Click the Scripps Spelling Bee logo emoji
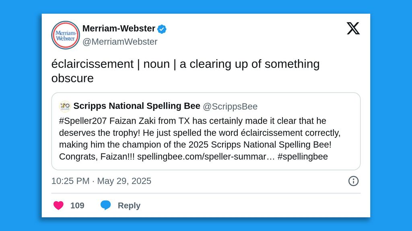Image resolution: width=412 pixels, height=231 pixels. (65, 106)
